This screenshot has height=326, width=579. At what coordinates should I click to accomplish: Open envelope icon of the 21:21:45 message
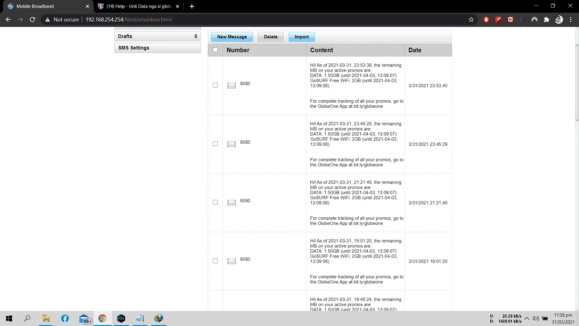point(232,203)
